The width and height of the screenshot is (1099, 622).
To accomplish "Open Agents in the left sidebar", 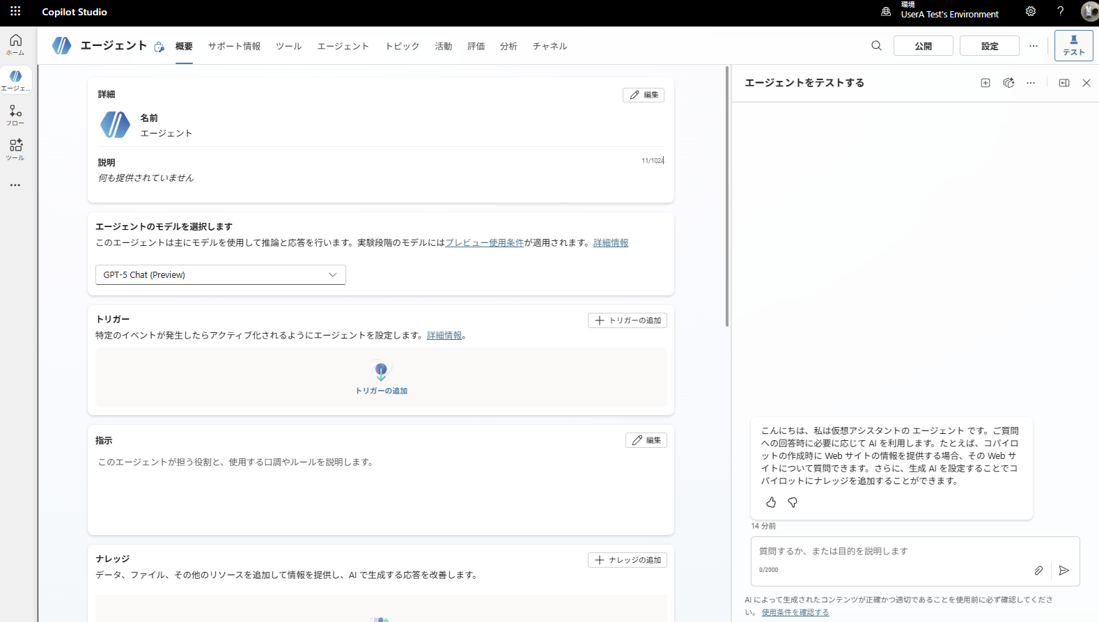I will click(x=15, y=80).
